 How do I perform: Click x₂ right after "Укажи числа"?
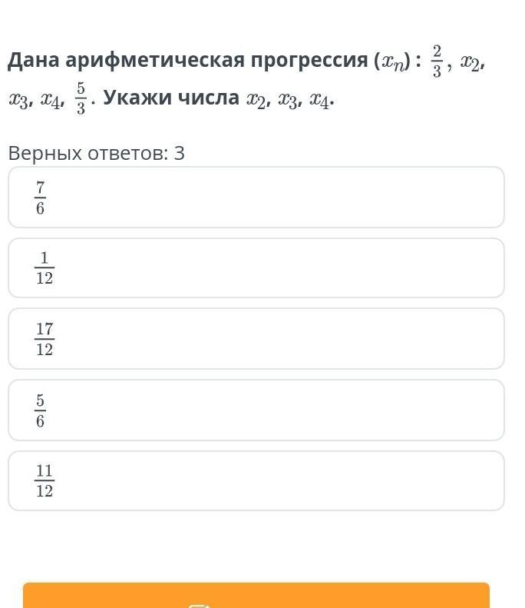point(257,101)
